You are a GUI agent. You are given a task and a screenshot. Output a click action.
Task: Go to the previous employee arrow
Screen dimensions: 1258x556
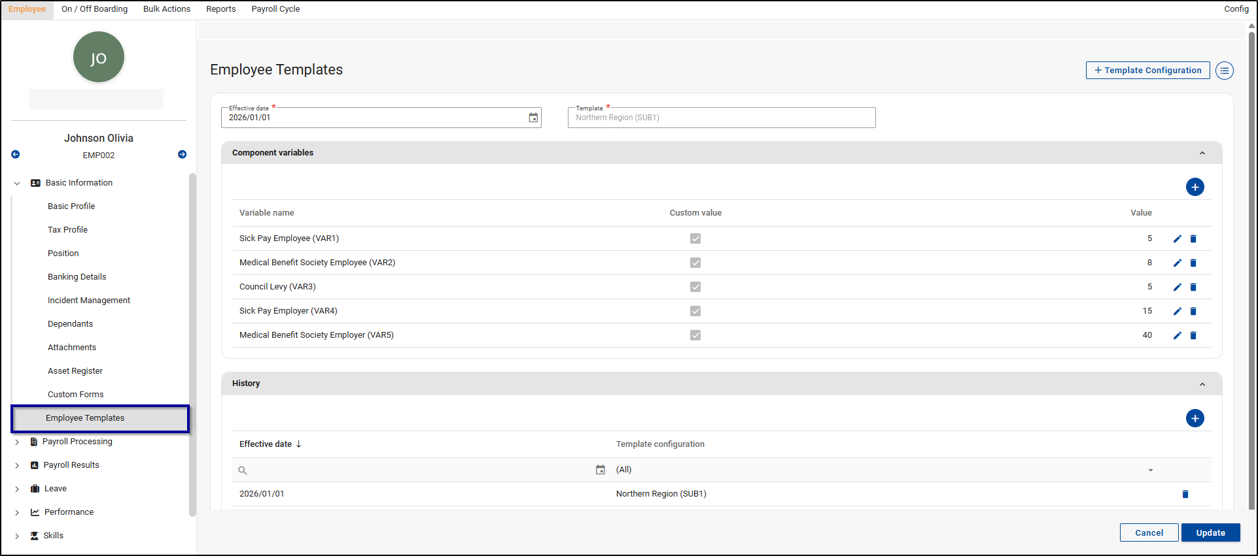coord(16,155)
